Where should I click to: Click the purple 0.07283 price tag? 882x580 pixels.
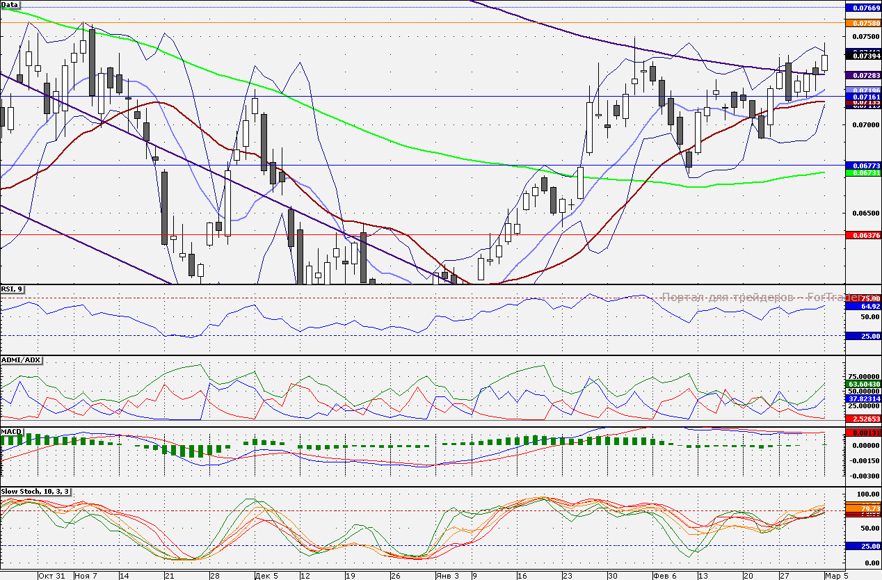click(863, 74)
